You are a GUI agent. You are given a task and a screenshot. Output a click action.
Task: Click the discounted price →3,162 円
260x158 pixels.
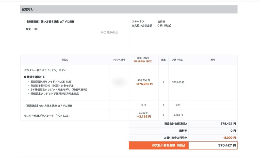pyautogui.click(x=143, y=117)
